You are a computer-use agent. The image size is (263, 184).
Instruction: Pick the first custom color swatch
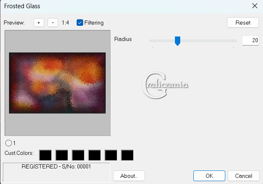(45, 155)
